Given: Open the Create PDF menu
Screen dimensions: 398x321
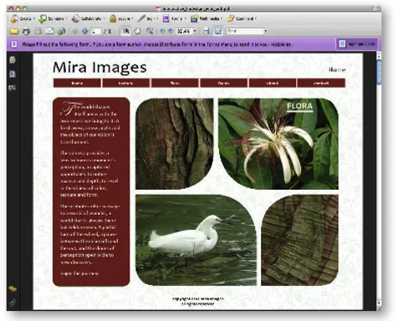Looking at the screenshot, I should point(23,18).
